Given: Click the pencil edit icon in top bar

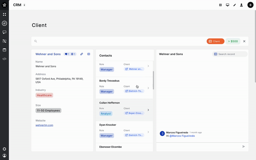Looking at the screenshot, I should [x=235, y=5].
